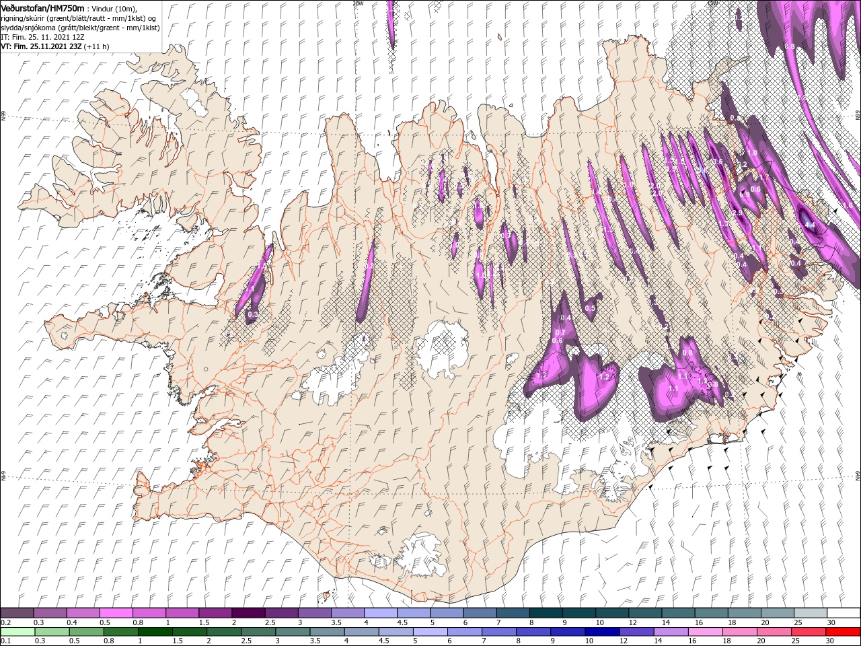Pick the dark teal 8–9 swatch in the upper legend row
861x646 pixels.
pos(546,613)
